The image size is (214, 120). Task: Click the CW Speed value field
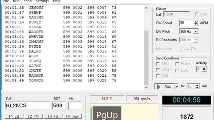[187, 23]
